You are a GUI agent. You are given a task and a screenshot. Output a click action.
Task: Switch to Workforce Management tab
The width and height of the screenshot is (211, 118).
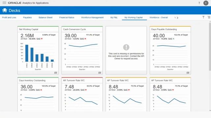tap(92, 17)
